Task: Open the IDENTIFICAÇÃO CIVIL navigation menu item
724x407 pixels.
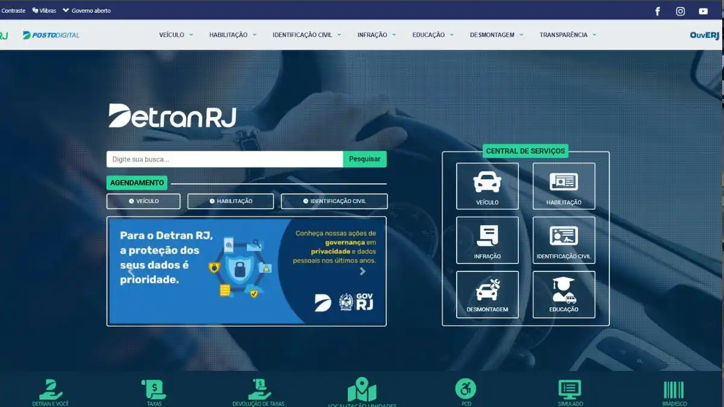Action: (302, 35)
